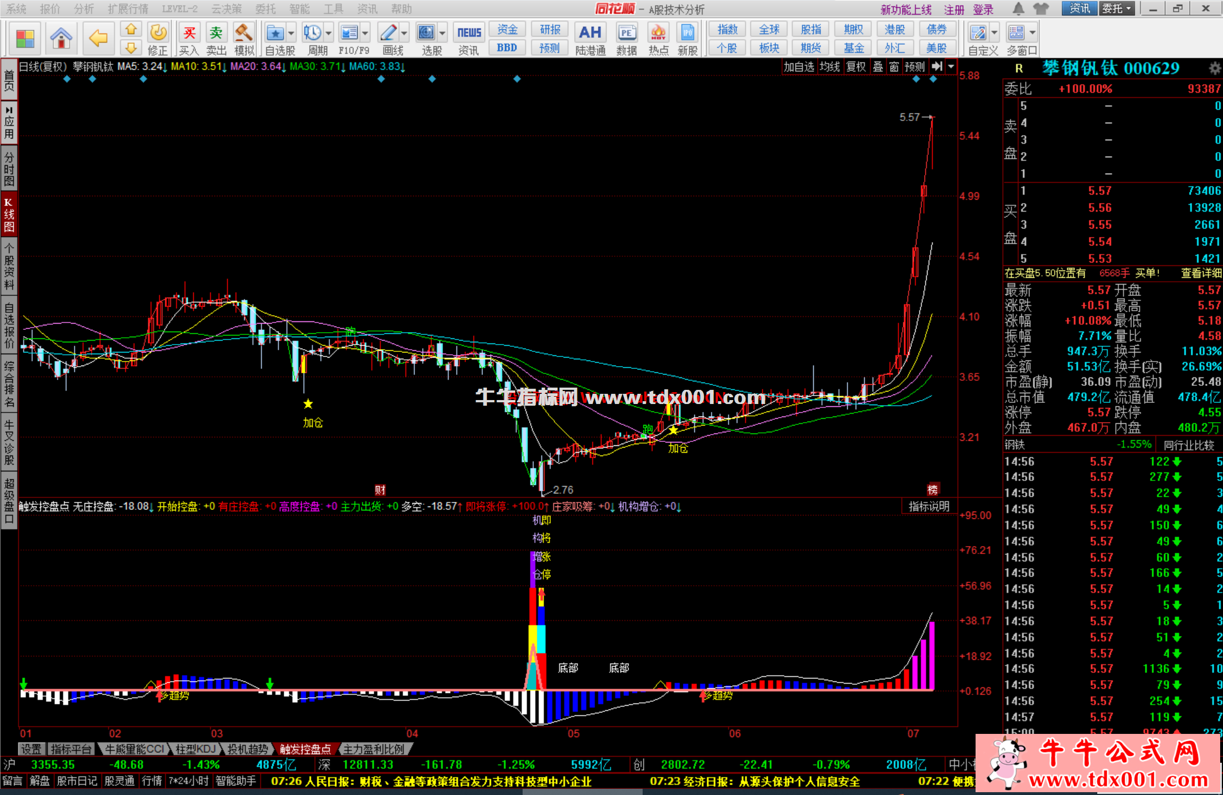The width and height of the screenshot is (1223, 795).
Task: Click the BBD button
Action: coord(507,48)
